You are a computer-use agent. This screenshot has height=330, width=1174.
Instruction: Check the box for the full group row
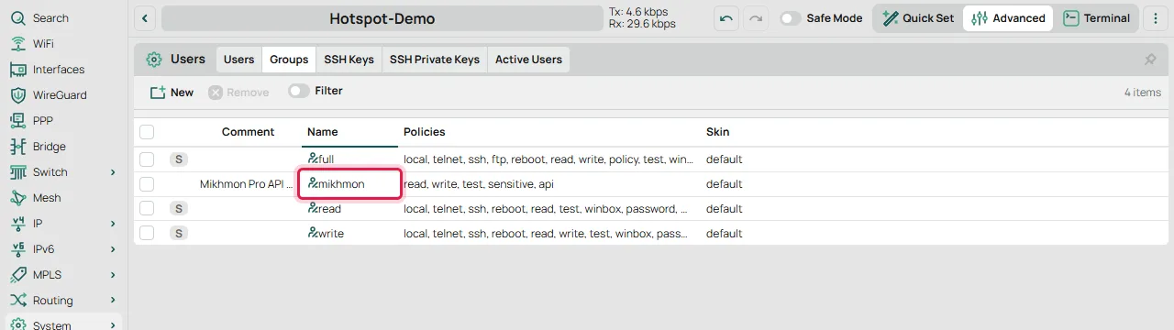[147, 159]
